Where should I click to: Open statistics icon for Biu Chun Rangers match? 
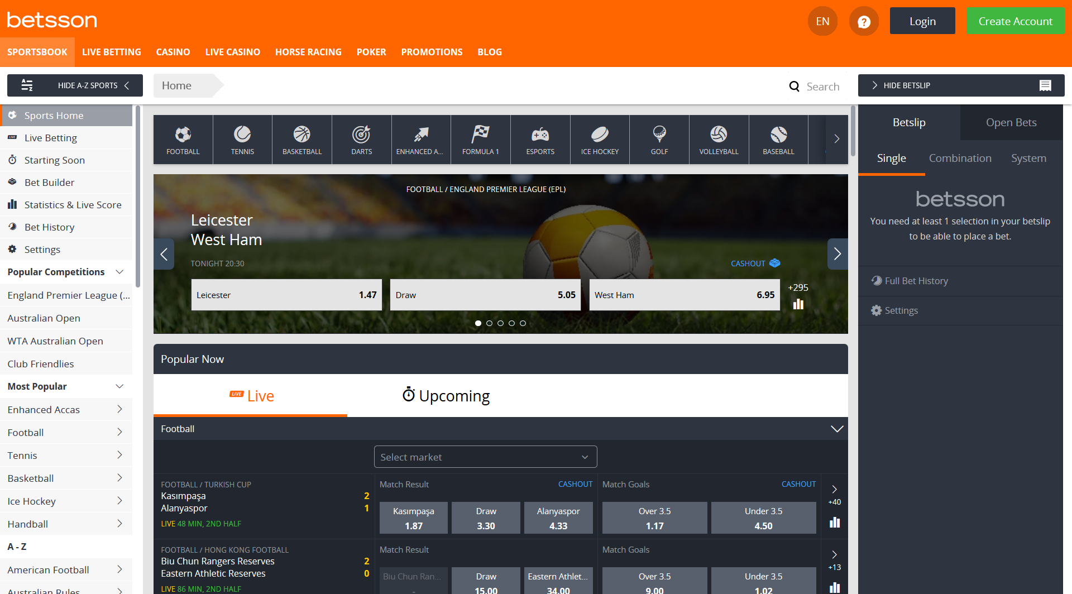tap(835, 587)
